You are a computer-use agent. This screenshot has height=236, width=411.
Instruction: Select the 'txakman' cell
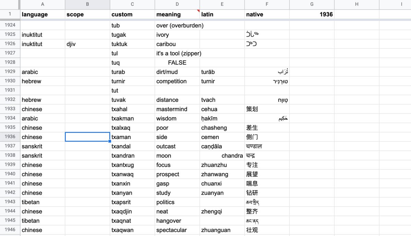pyautogui.click(x=133, y=119)
